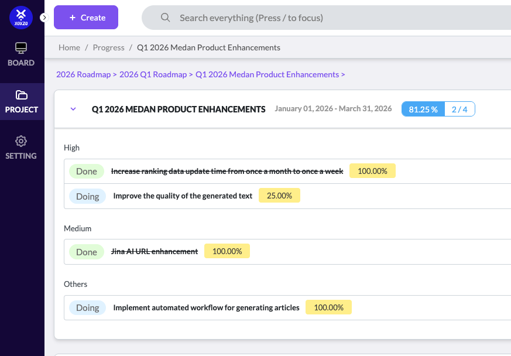Click the 2 / 4 completion counter

(459, 109)
